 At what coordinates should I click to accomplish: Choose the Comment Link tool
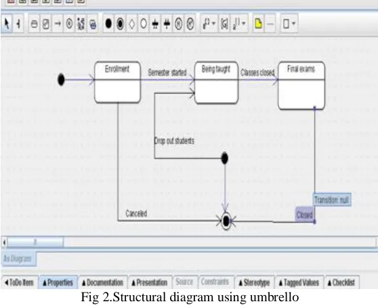click(x=270, y=24)
